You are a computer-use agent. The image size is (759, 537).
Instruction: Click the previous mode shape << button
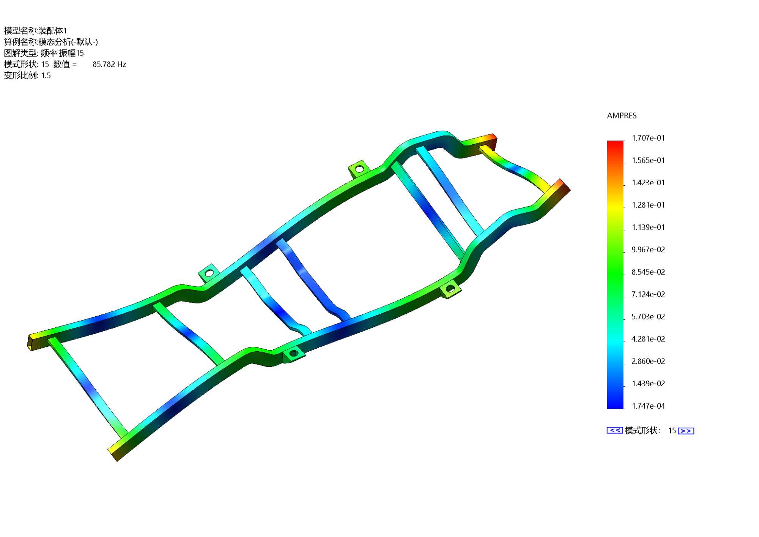614,430
